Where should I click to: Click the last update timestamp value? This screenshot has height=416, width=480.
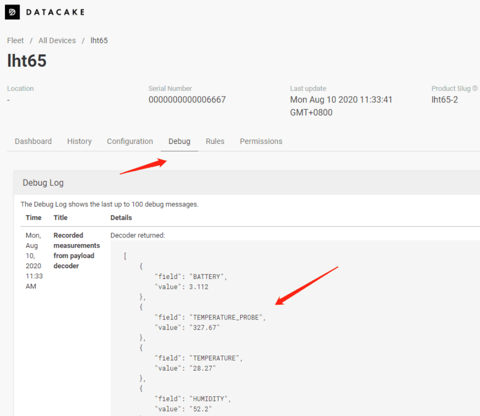pyautogui.click(x=341, y=106)
